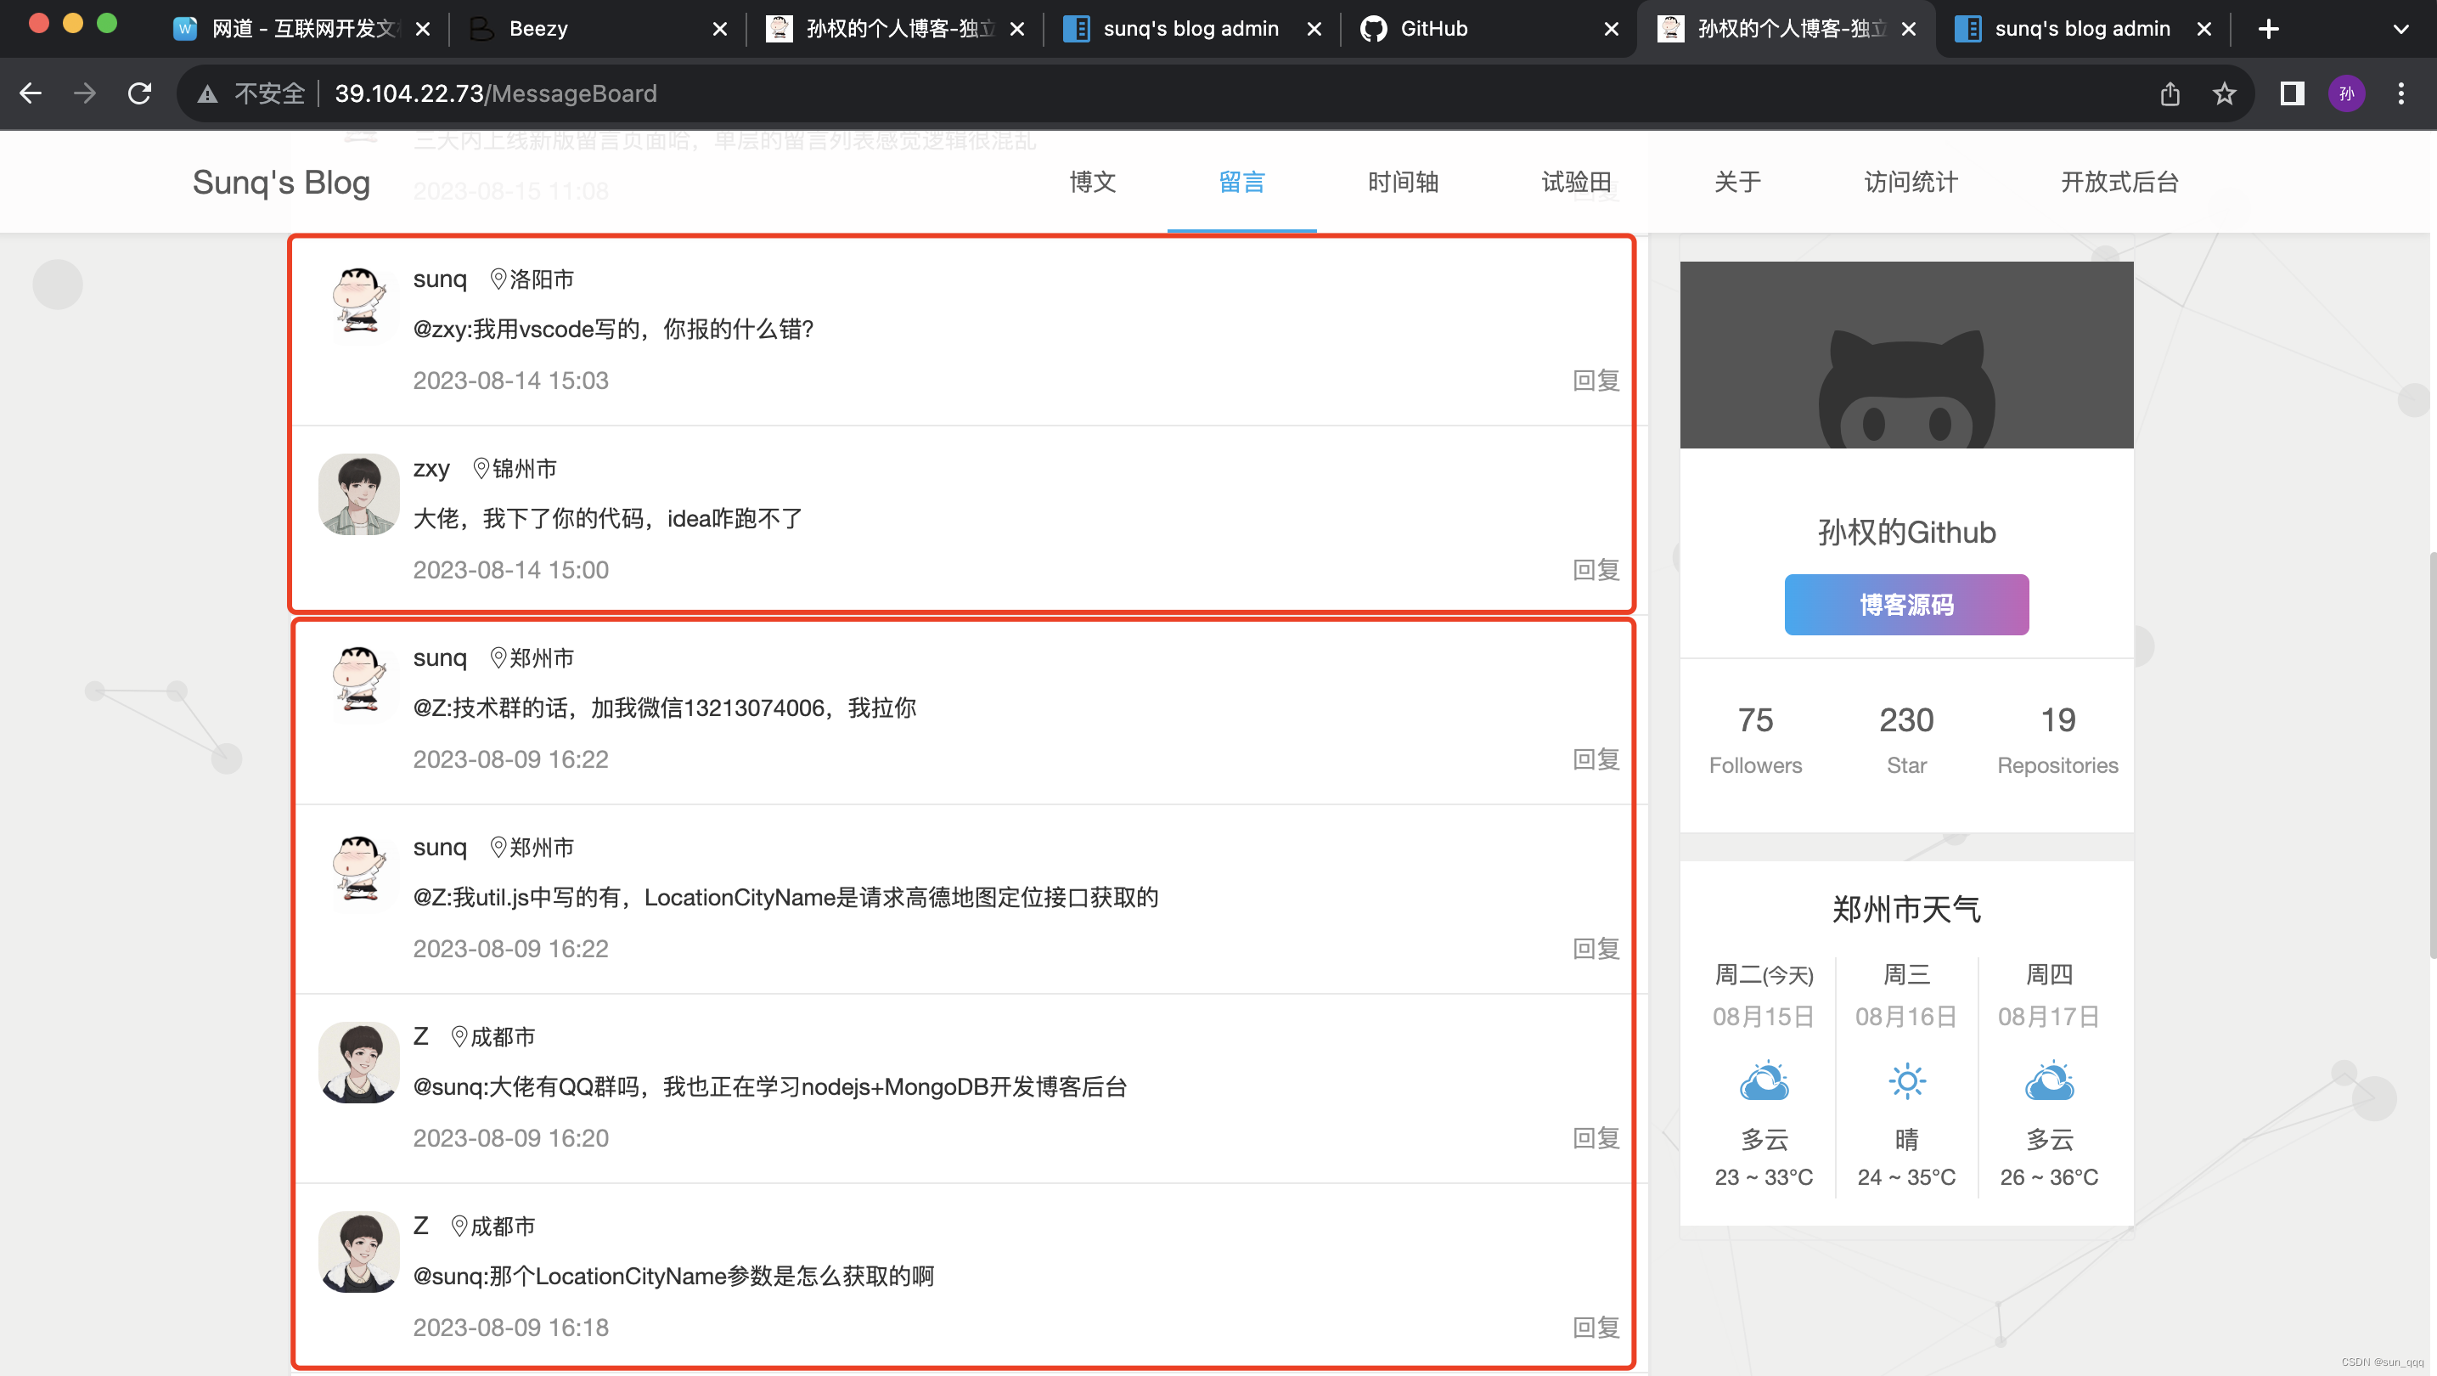Switch to the GitHub browser tab
2437x1376 pixels.
(1433, 30)
